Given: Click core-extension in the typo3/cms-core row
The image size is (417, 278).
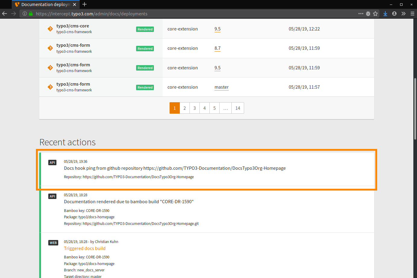Looking at the screenshot, I should (x=183, y=29).
